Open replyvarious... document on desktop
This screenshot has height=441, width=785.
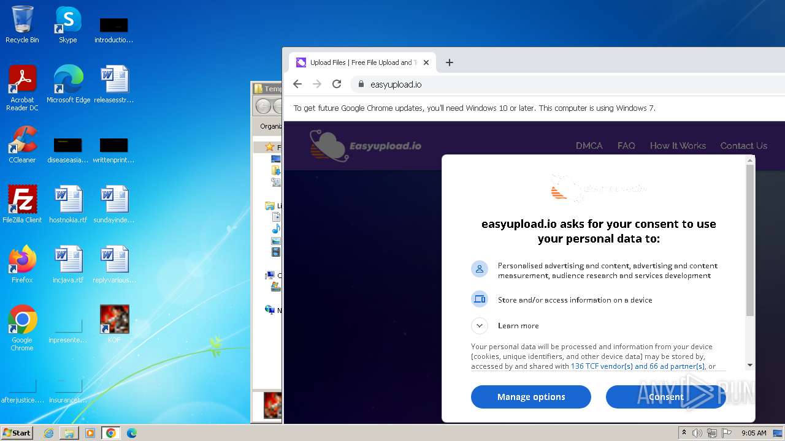(x=114, y=264)
